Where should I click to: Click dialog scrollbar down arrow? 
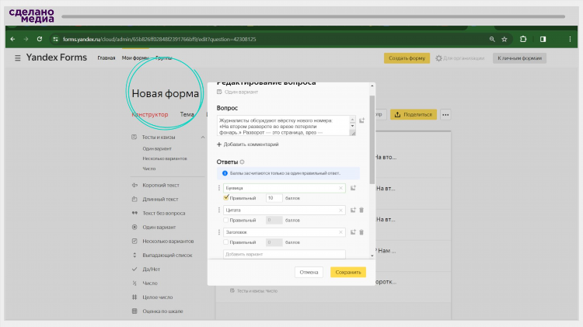click(x=372, y=256)
